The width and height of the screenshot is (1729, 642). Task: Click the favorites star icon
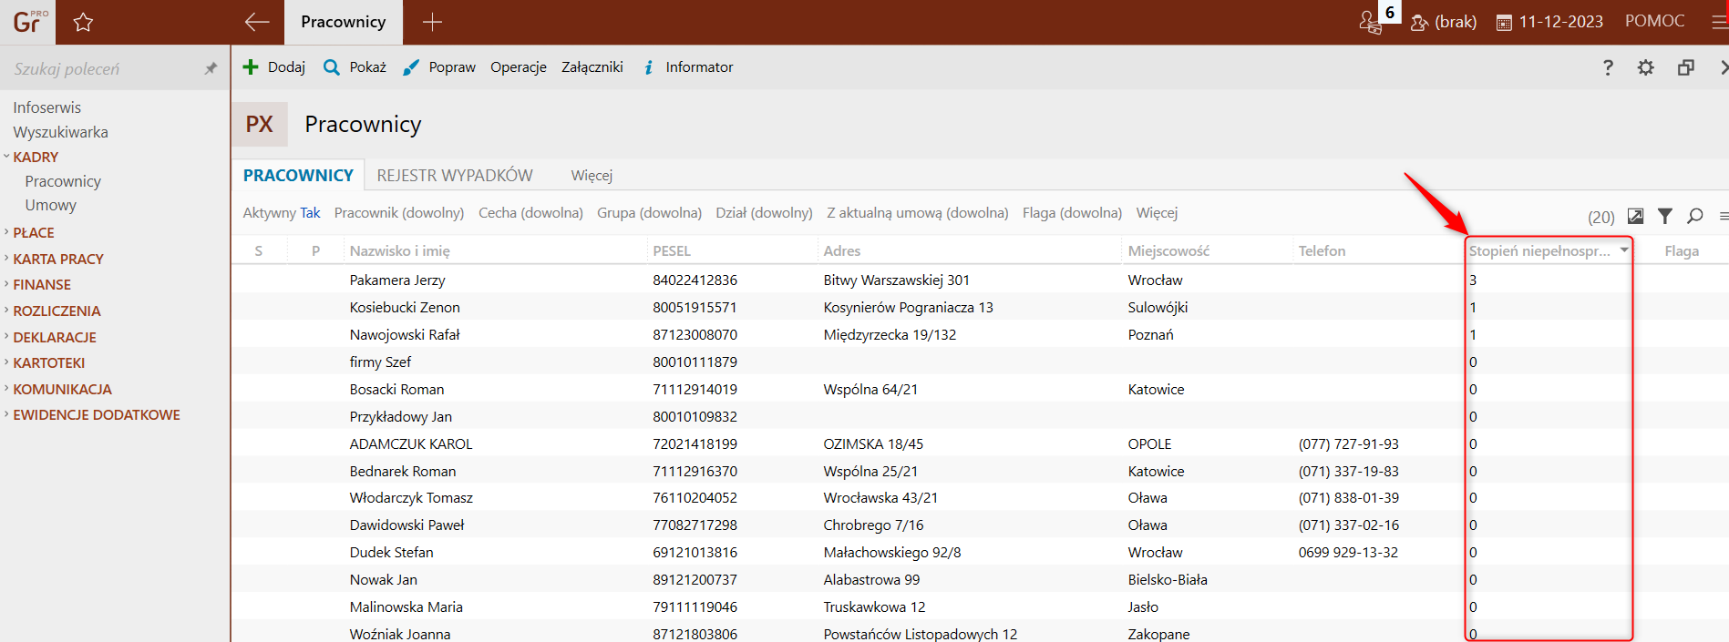click(83, 23)
